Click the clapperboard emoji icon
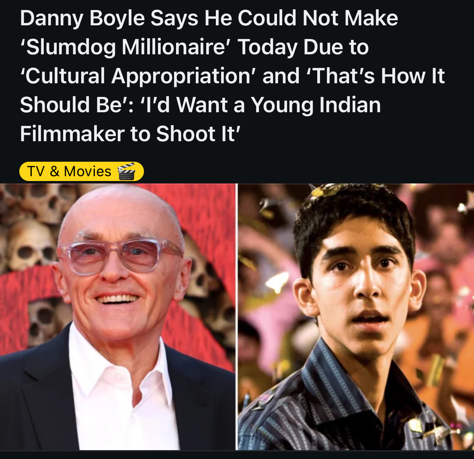 click(x=126, y=171)
